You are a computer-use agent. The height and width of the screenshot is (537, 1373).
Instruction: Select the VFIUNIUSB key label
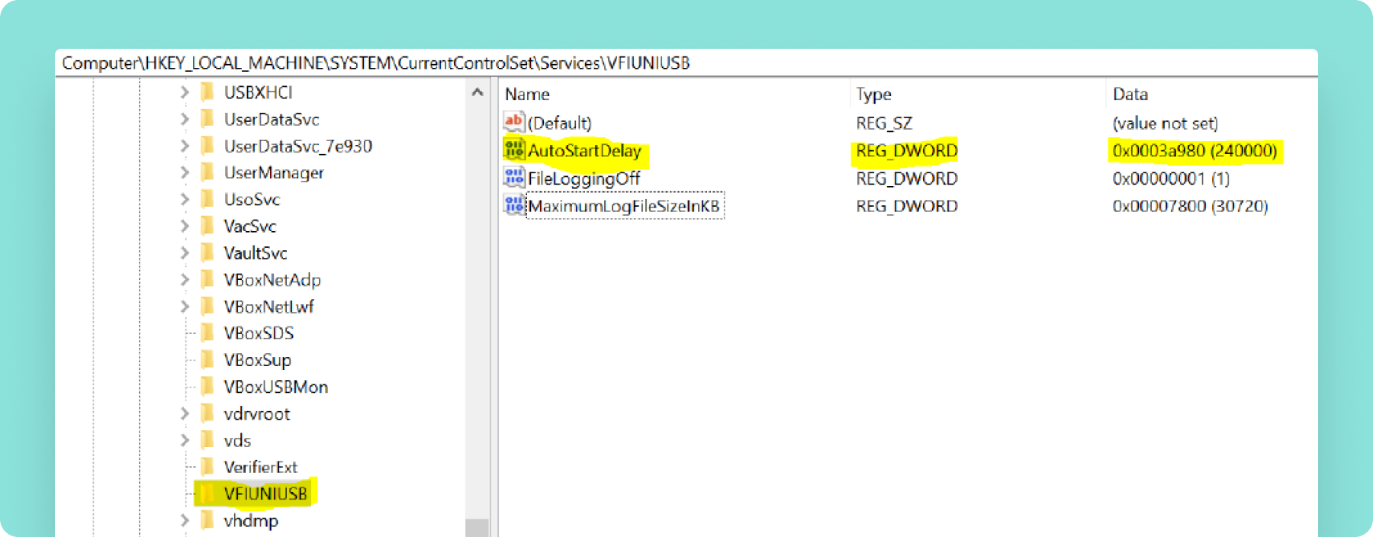[x=265, y=494]
